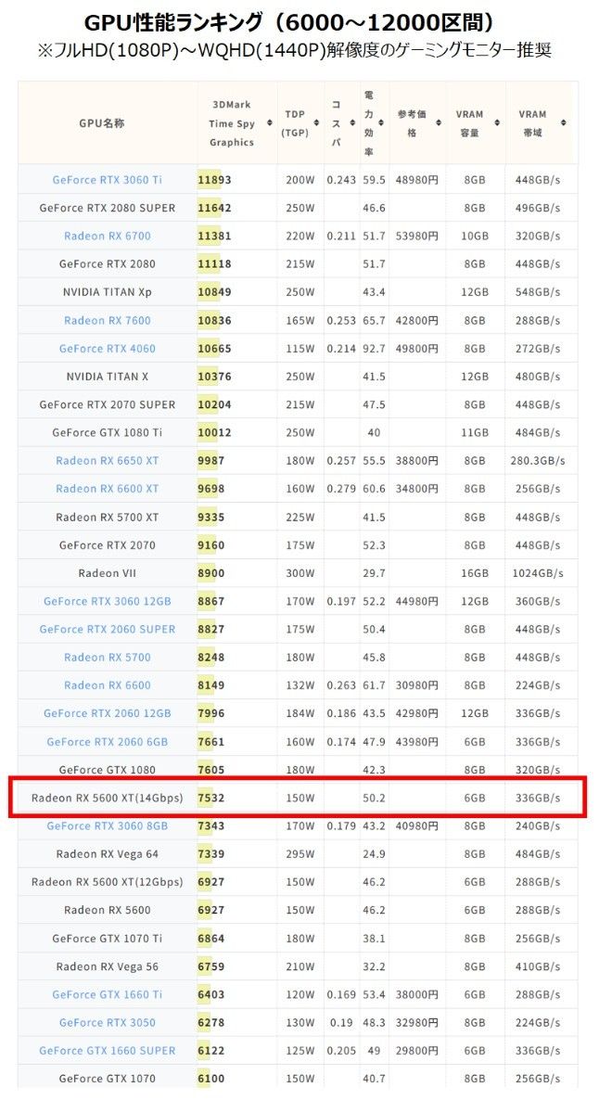Click the 410GB/s bandwidth value
The image size is (599, 1113).
pyautogui.click(x=538, y=966)
